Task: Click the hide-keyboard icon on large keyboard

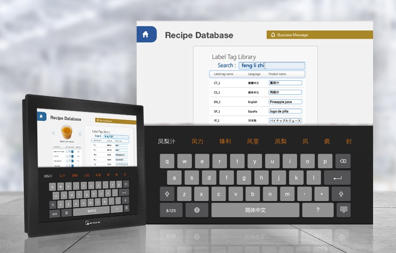Action: [344, 210]
